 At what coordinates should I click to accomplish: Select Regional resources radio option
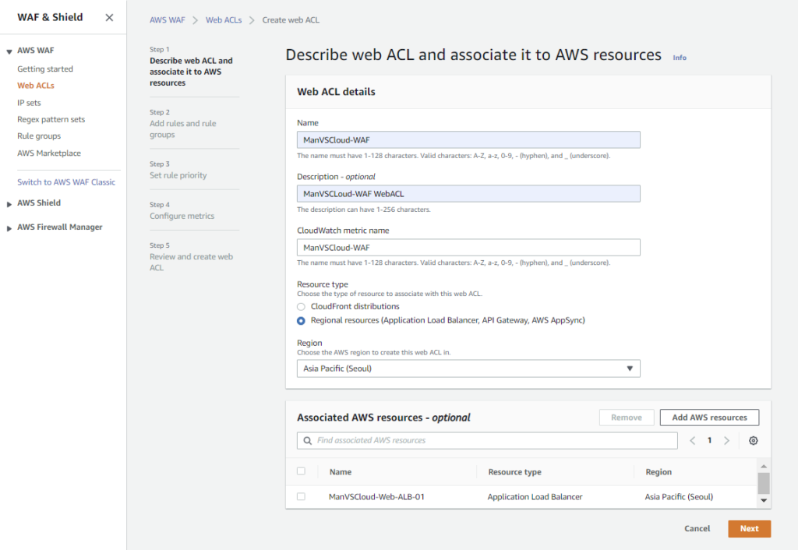coord(302,321)
